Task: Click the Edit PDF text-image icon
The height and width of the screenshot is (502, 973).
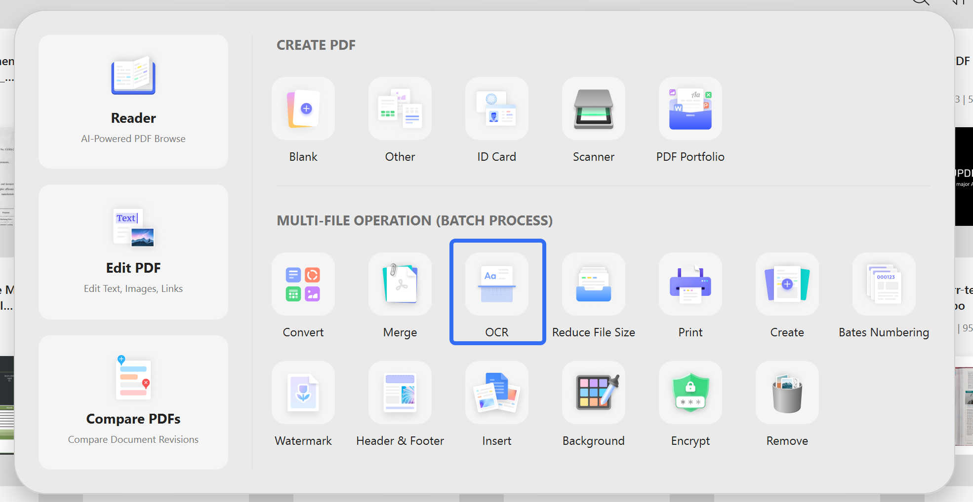Action: click(x=133, y=227)
